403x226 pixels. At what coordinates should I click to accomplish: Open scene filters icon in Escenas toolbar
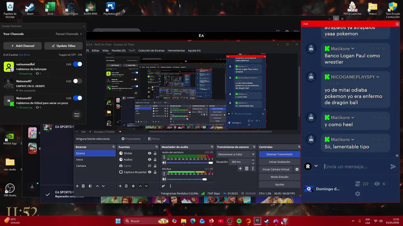tap(90, 186)
